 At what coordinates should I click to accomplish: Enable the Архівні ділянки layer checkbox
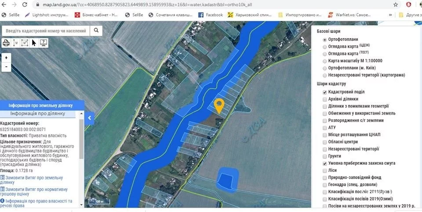pyautogui.click(x=325, y=99)
